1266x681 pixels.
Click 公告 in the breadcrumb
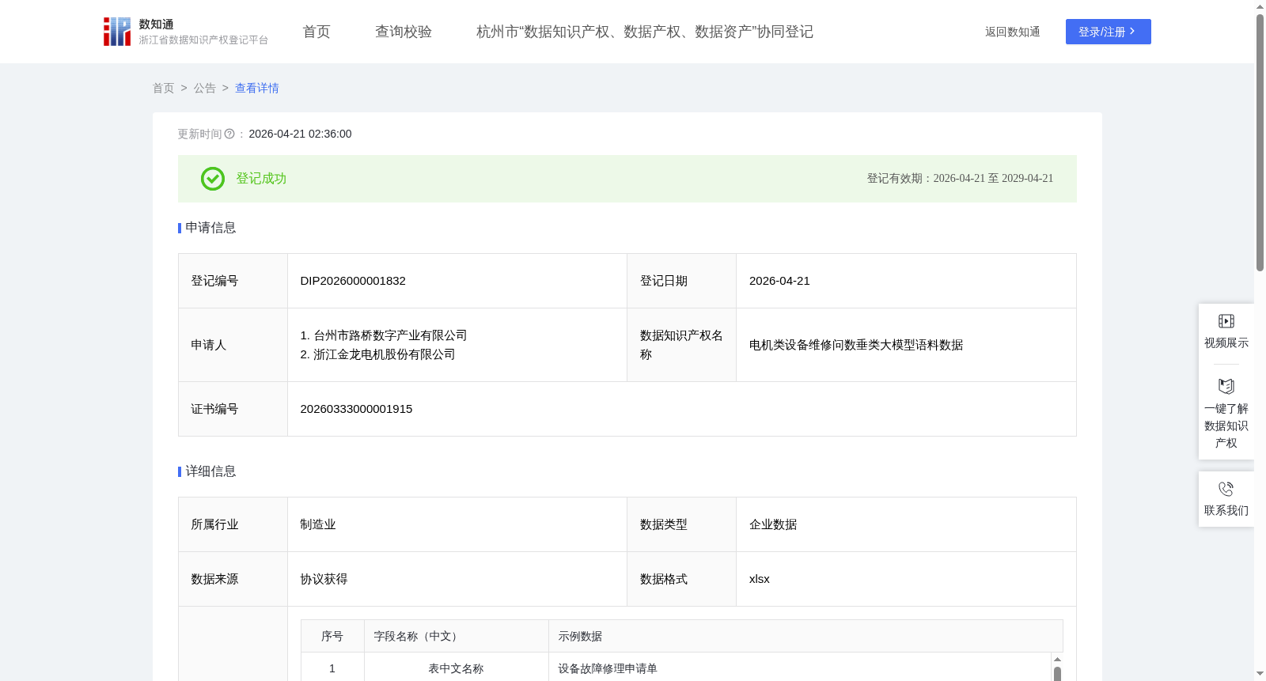tap(205, 89)
